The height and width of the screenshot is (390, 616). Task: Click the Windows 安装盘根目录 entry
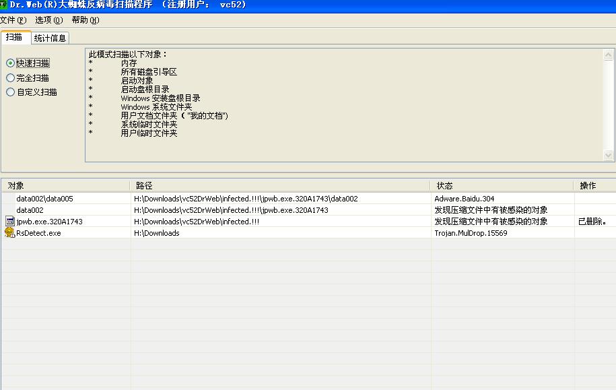(161, 98)
